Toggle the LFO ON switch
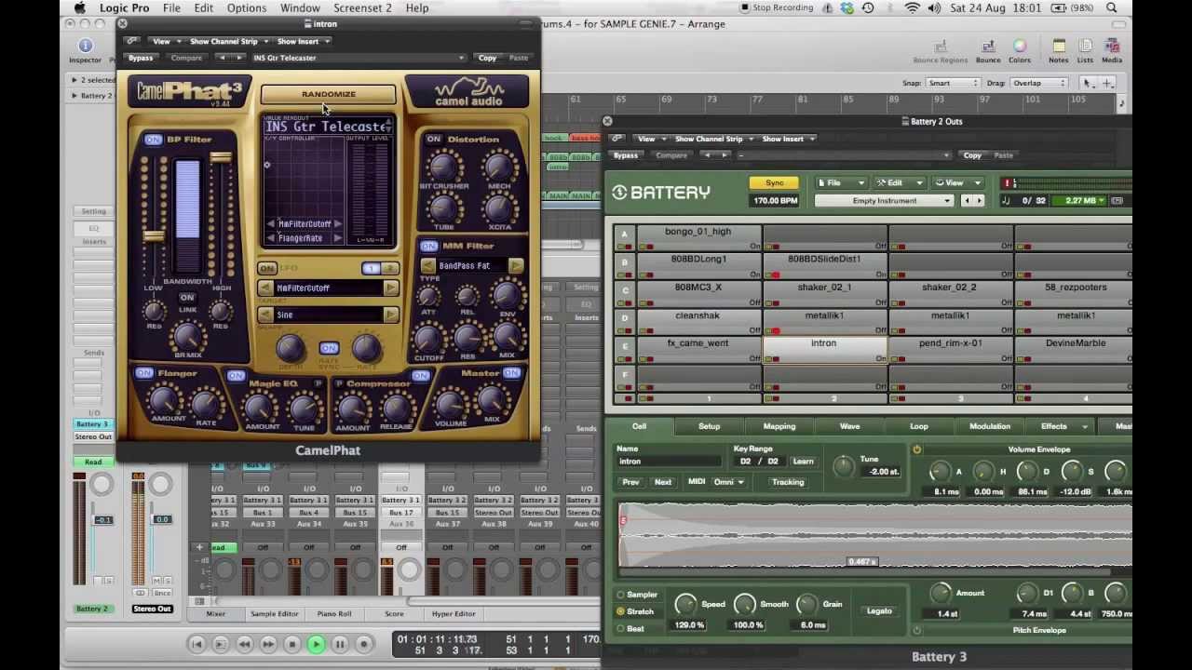 click(267, 269)
